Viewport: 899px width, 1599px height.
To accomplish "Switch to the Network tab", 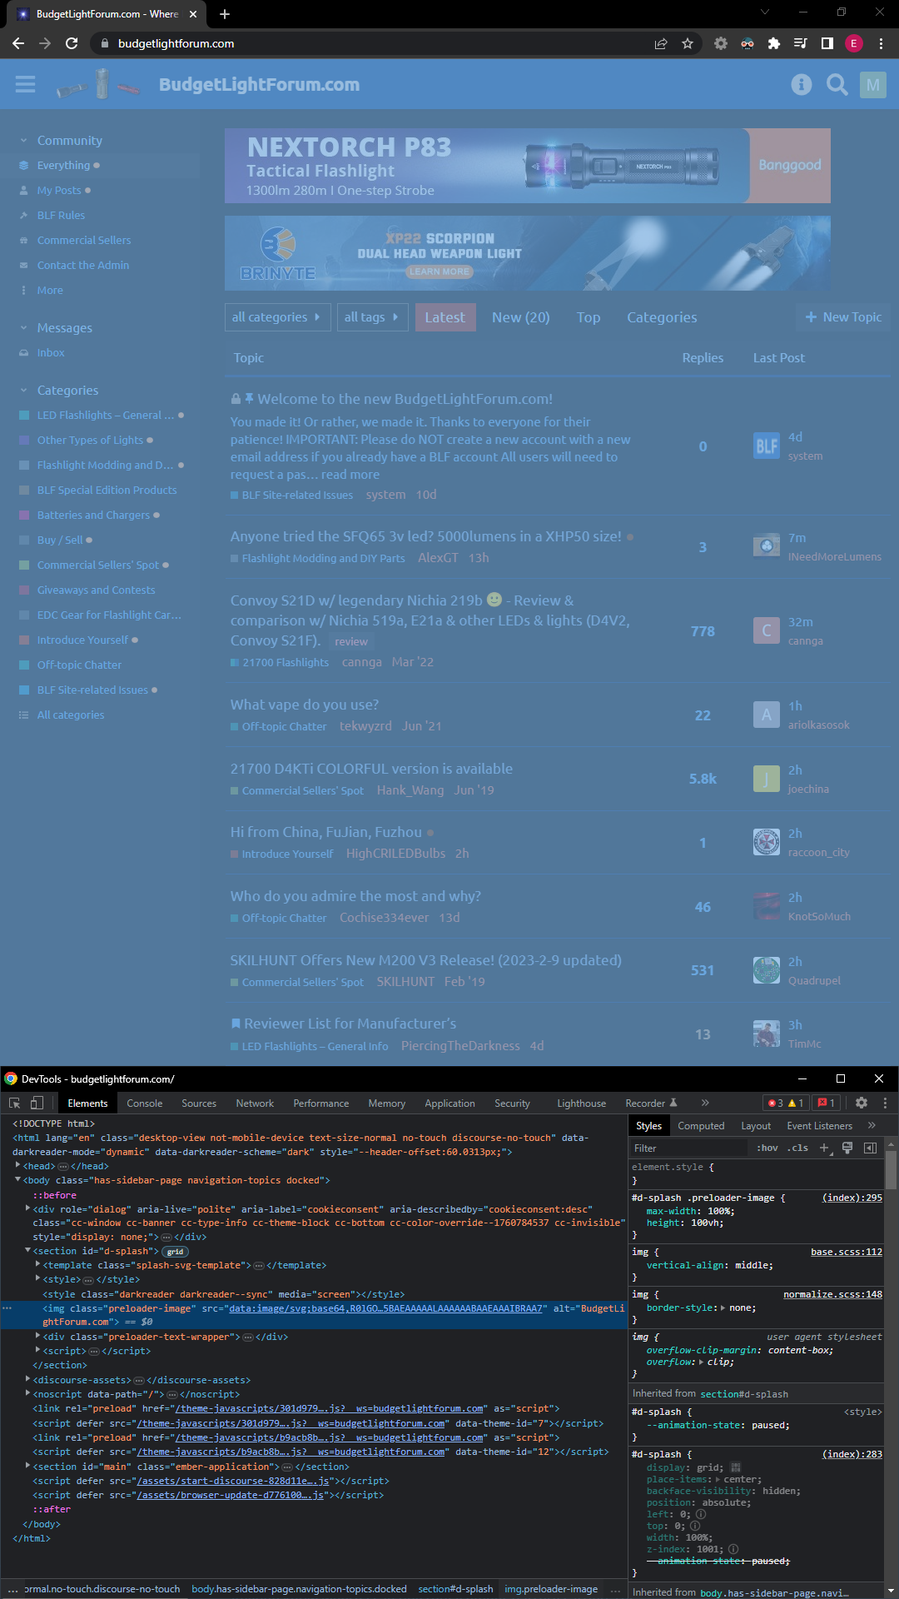I will [255, 1103].
